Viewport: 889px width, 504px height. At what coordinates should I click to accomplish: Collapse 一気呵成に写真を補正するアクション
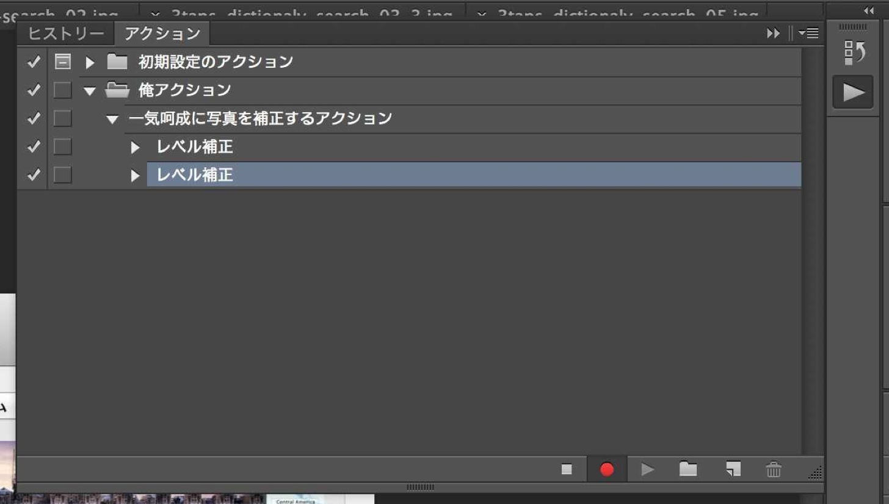pos(112,120)
